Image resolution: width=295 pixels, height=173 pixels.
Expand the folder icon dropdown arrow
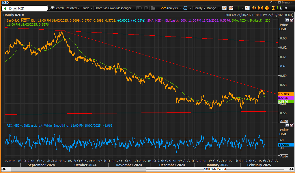click(x=158, y=8)
